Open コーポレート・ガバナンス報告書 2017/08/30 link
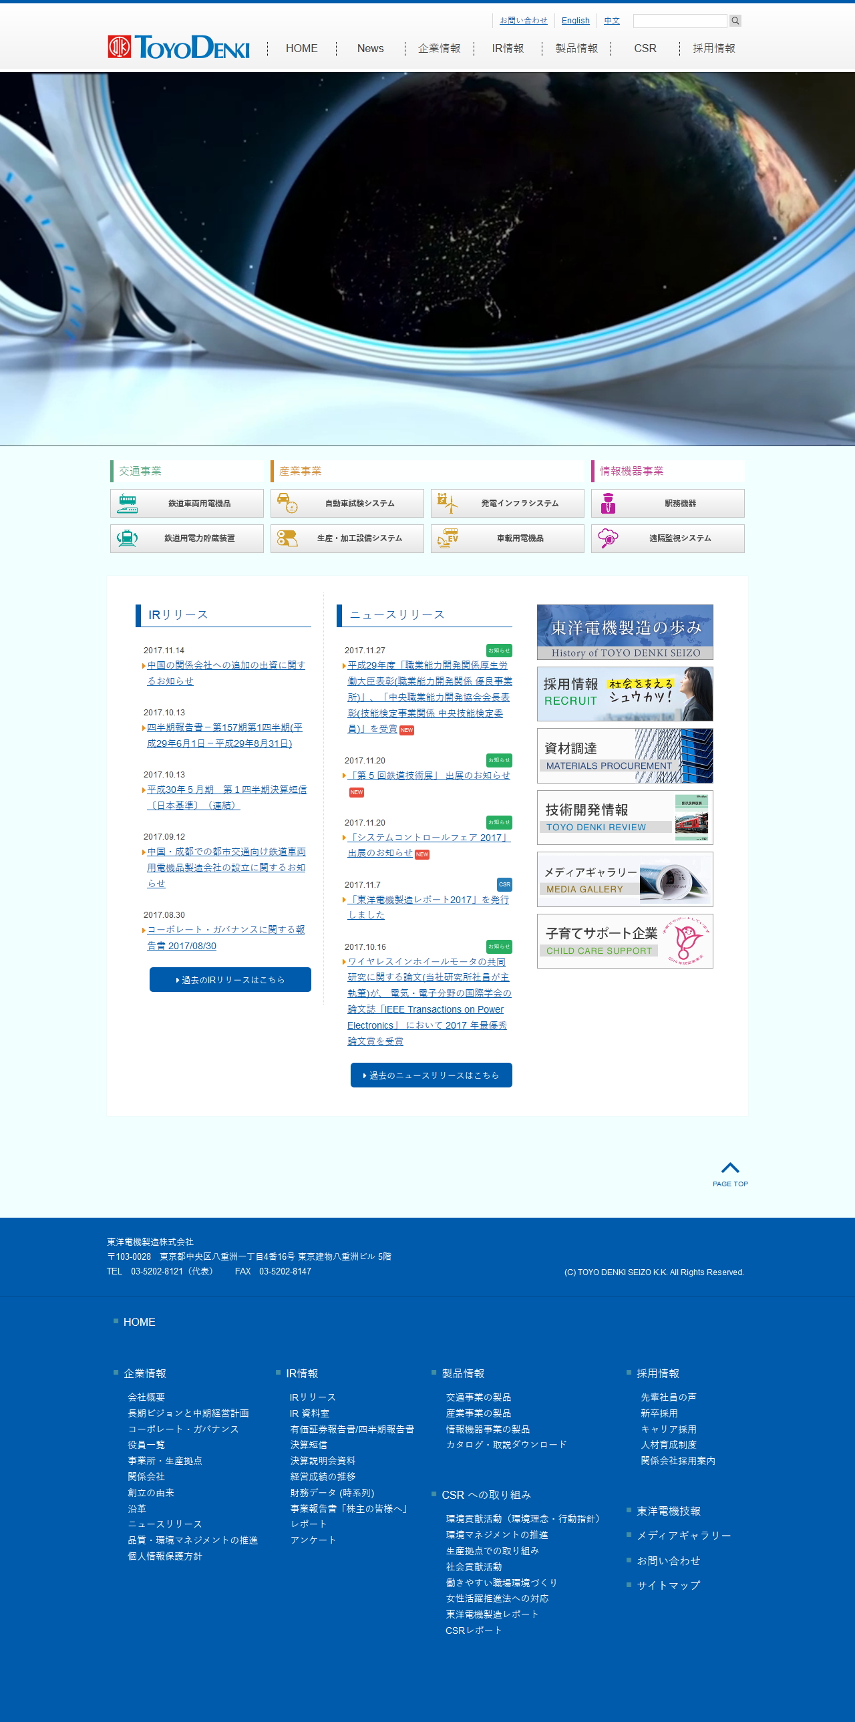 click(x=225, y=938)
